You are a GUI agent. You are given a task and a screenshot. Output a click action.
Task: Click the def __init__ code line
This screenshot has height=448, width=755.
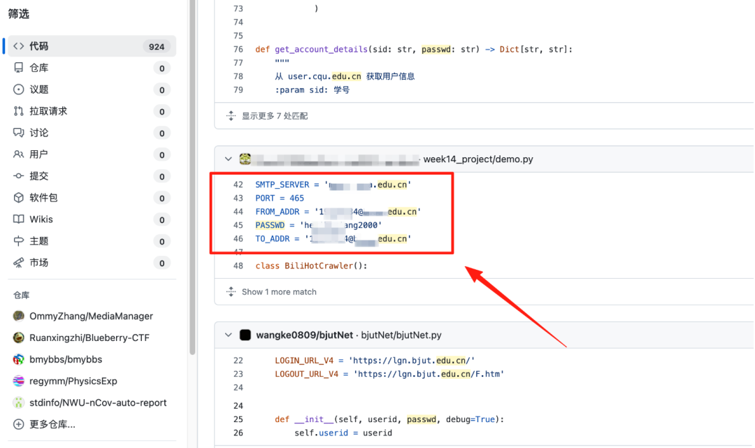pyautogui.click(x=389, y=419)
